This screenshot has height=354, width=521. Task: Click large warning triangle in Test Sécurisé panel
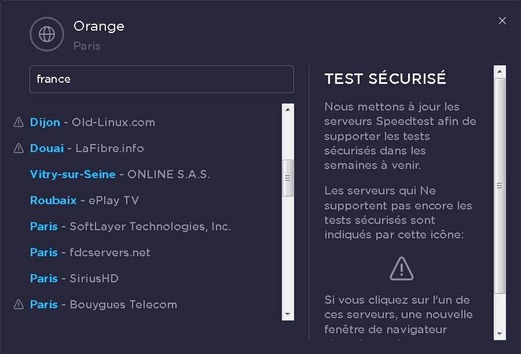pos(401,268)
